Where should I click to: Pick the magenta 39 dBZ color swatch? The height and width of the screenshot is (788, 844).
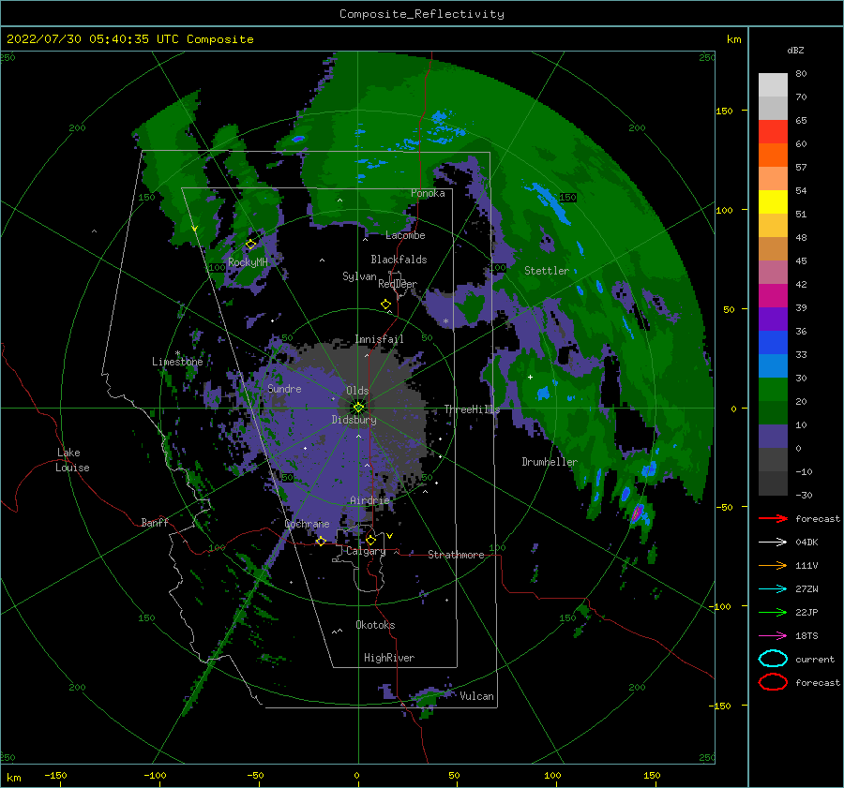773,296
